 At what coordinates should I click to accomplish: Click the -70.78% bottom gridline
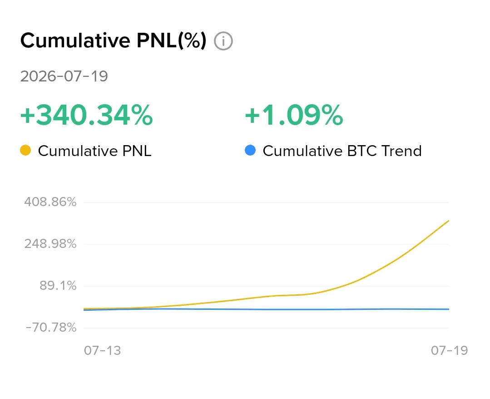[266, 328]
